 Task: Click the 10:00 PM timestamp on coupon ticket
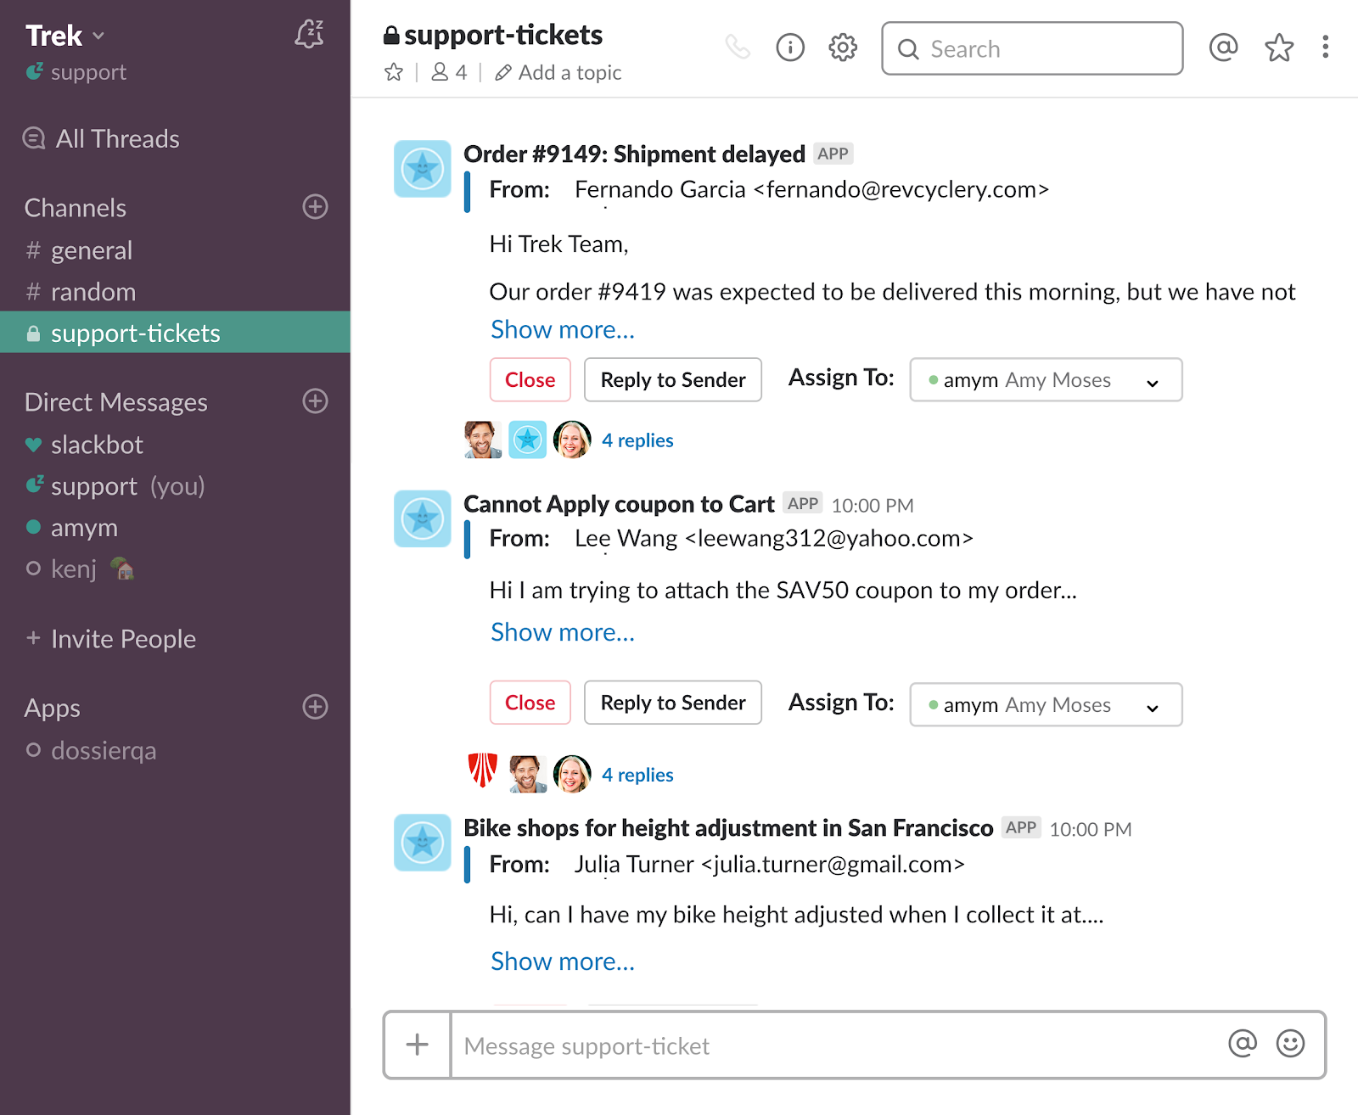[873, 506]
